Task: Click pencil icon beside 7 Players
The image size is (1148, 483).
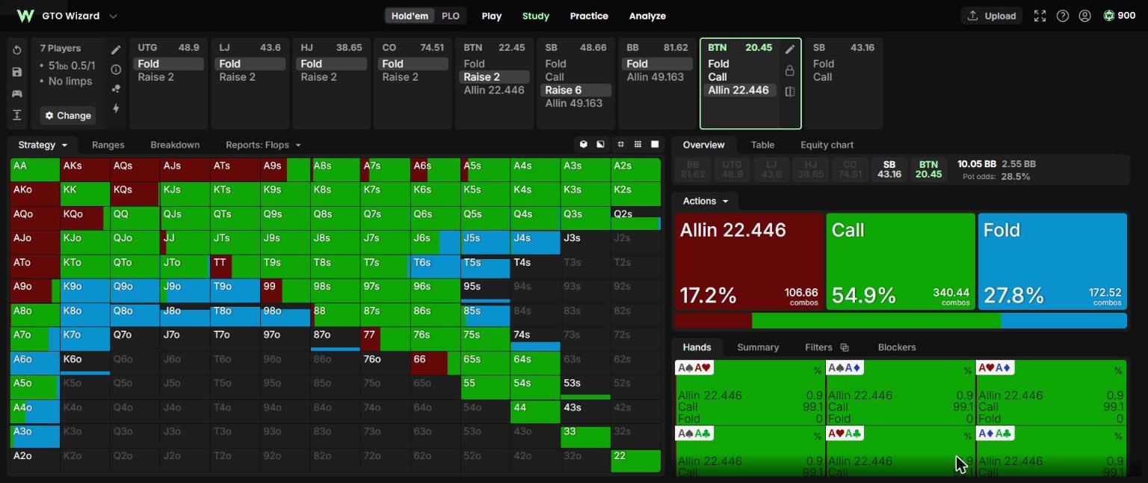Action: (116, 50)
